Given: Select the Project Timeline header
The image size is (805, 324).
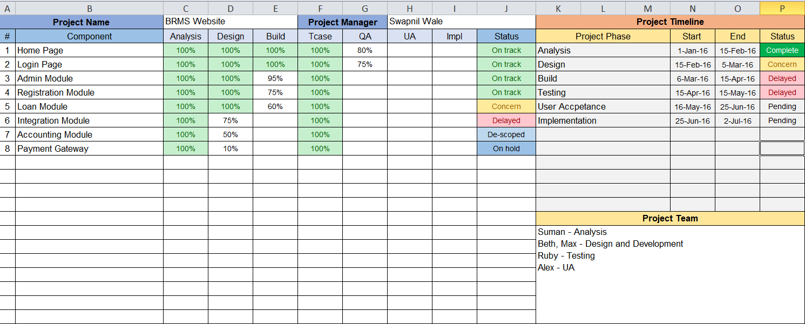Looking at the screenshot, I should point(669,22).
